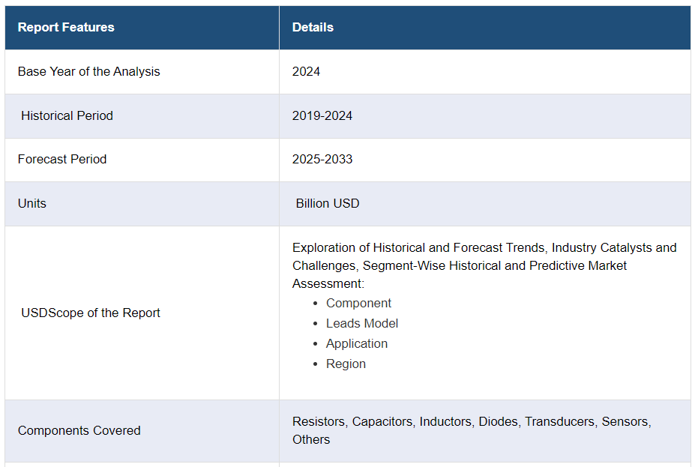This screenshot has width=695, height=467.
Task: Click the word Others in components list
Action: [311, 439]
